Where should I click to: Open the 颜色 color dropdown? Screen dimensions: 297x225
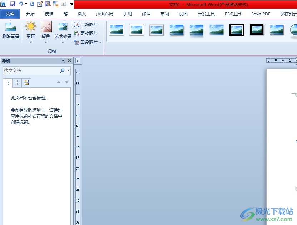click(x=46, y=32)
